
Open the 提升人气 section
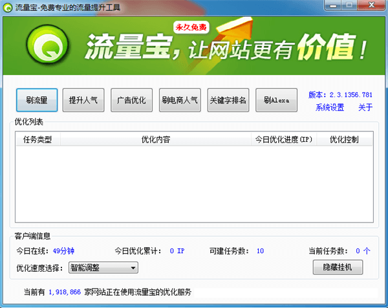83,100
